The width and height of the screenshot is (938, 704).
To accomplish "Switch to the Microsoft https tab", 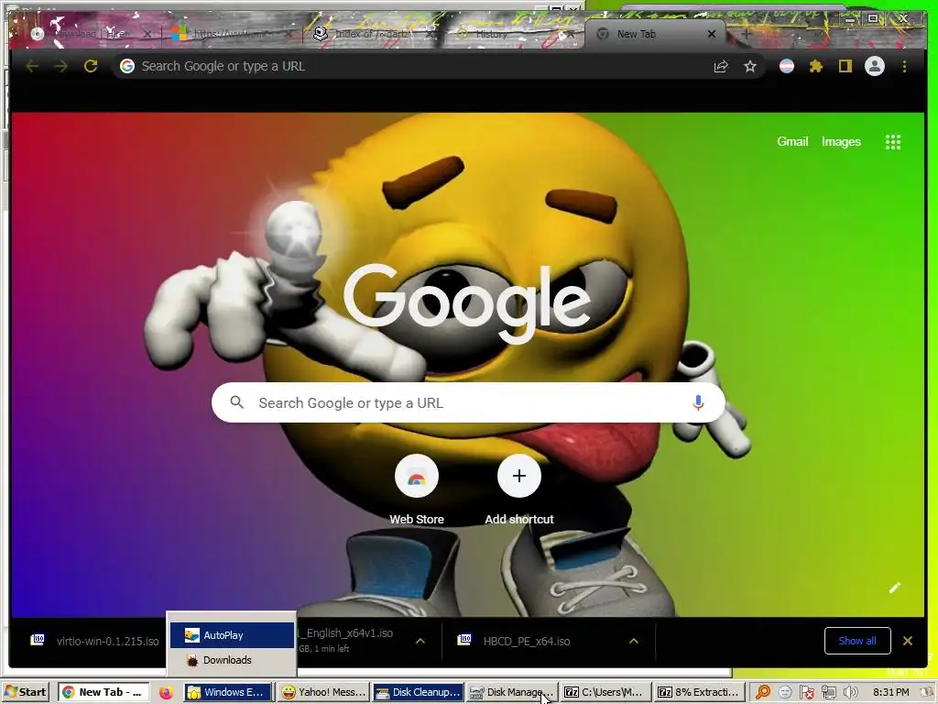I will [x=230, y=34].
